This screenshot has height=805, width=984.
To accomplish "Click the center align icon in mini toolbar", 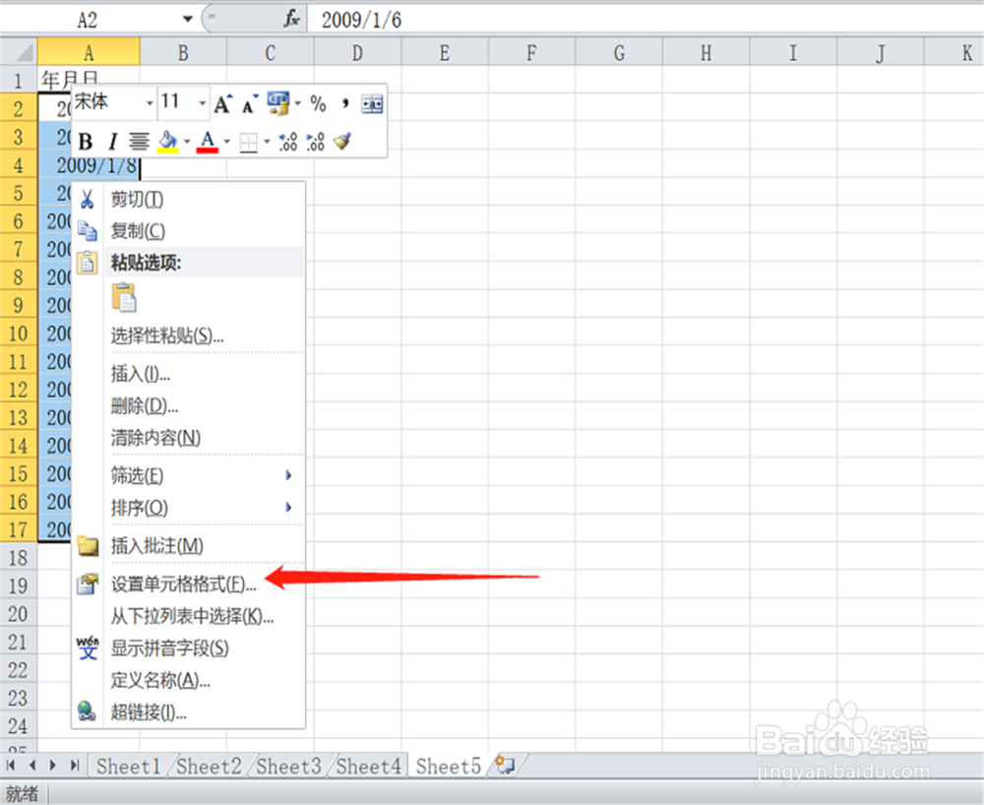I will (x=139, y=142).
